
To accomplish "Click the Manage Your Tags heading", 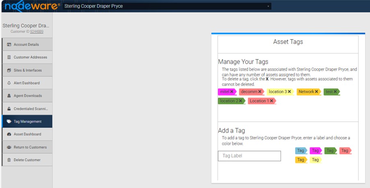I will click(243, 62).
